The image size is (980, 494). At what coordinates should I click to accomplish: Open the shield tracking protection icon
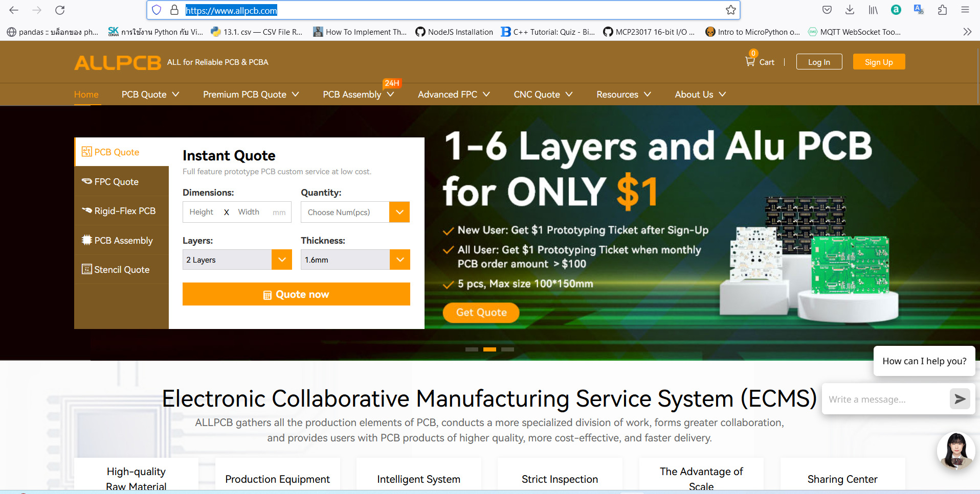point(157,10)
